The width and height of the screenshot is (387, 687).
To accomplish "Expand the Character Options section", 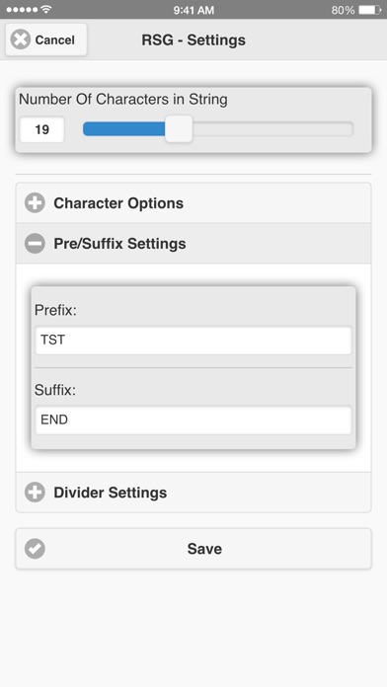I will pyautogui.click(x=193, y=203).
